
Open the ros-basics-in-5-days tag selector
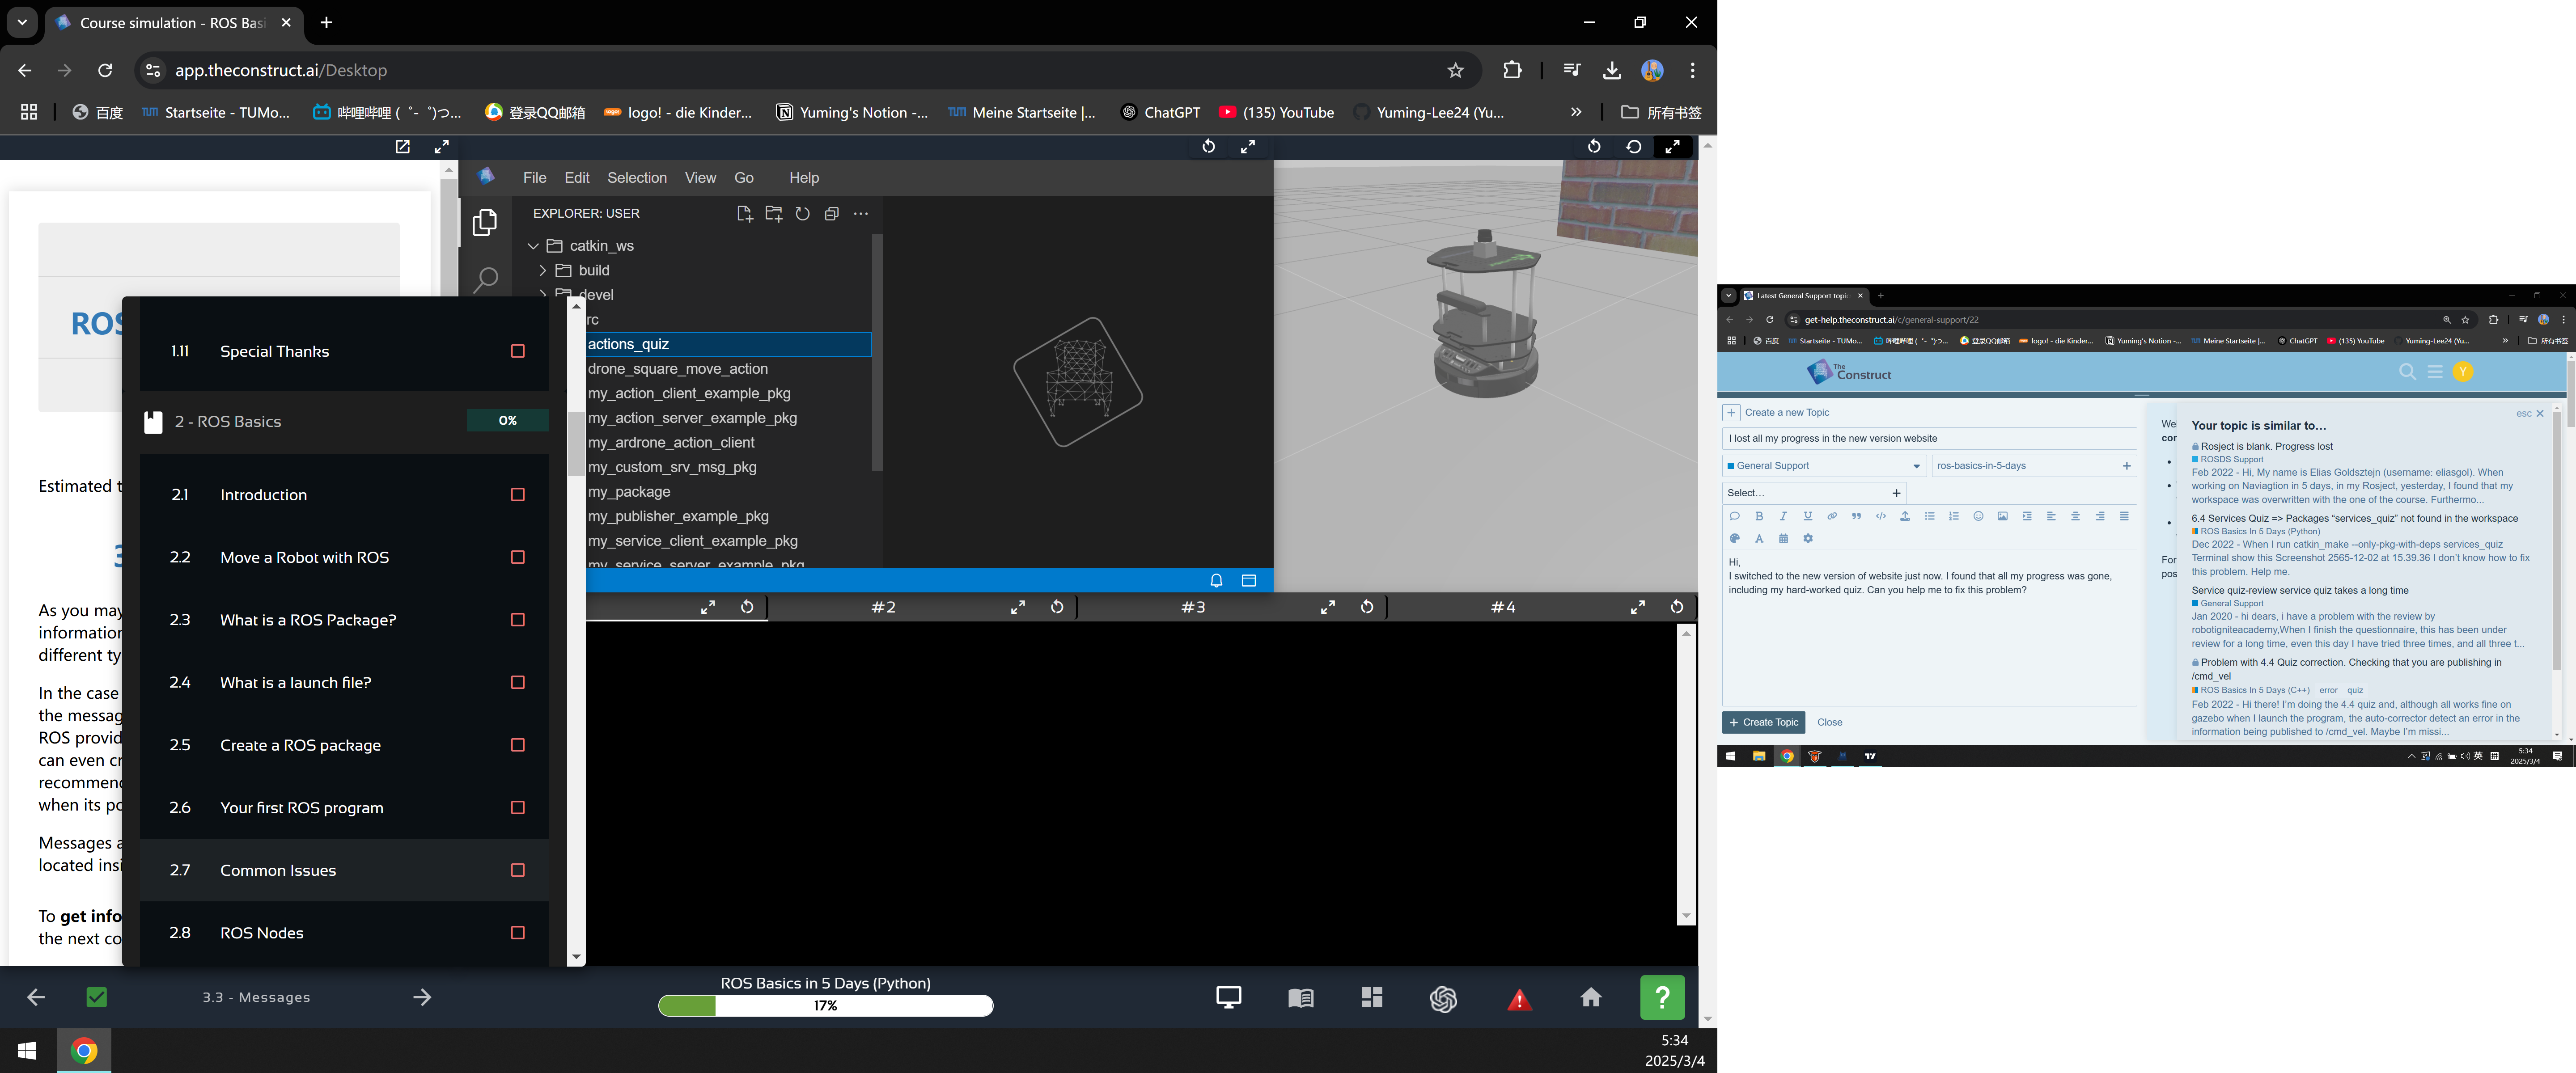pyautogui.click(x=2034, y=466)
